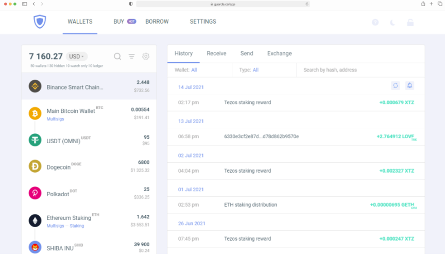Select the Dogecoin wallet name
This screenshot has height=255, width=445.
click(x=59, y=167)
